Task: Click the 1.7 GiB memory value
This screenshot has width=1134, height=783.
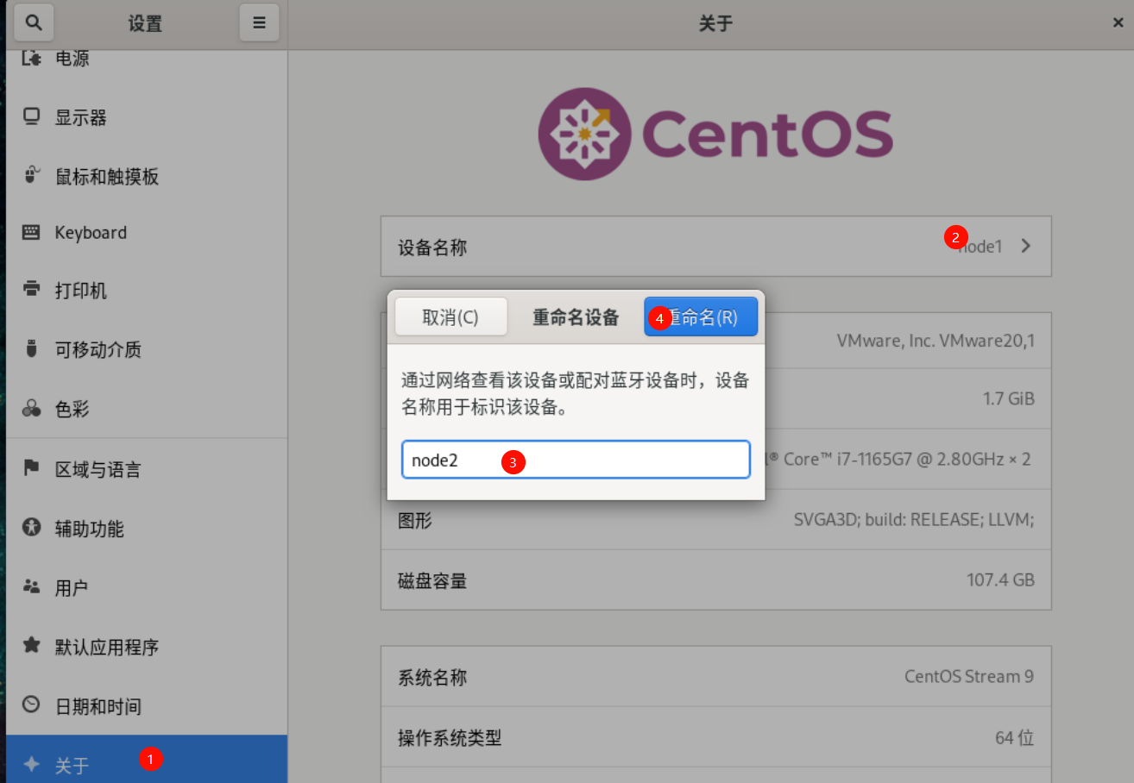Action: (x=1009, y=399)
